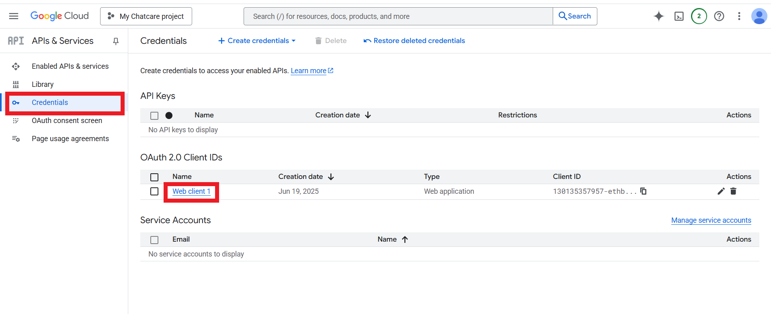Sort service accounts by name arrow

click(x=405, y=239)
